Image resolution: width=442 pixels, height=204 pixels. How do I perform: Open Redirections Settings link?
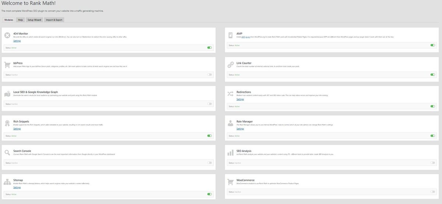[240, 99]
